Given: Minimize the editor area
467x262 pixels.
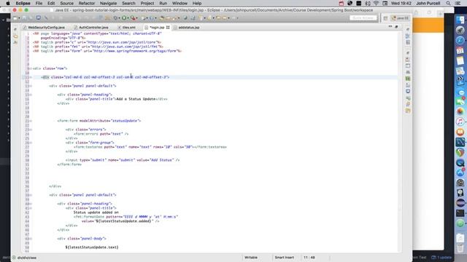Looking at the screenshot, I should click(390, 27).
